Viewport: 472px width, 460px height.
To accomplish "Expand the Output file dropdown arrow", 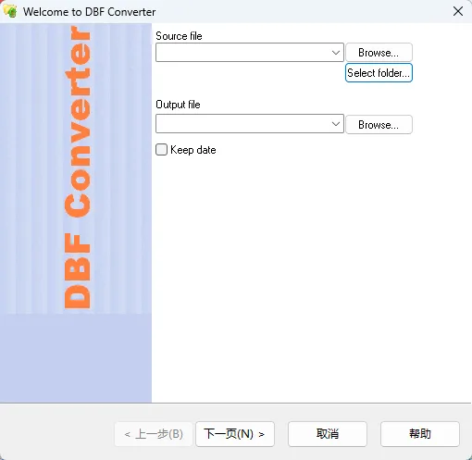I will (x=336, y=124).
